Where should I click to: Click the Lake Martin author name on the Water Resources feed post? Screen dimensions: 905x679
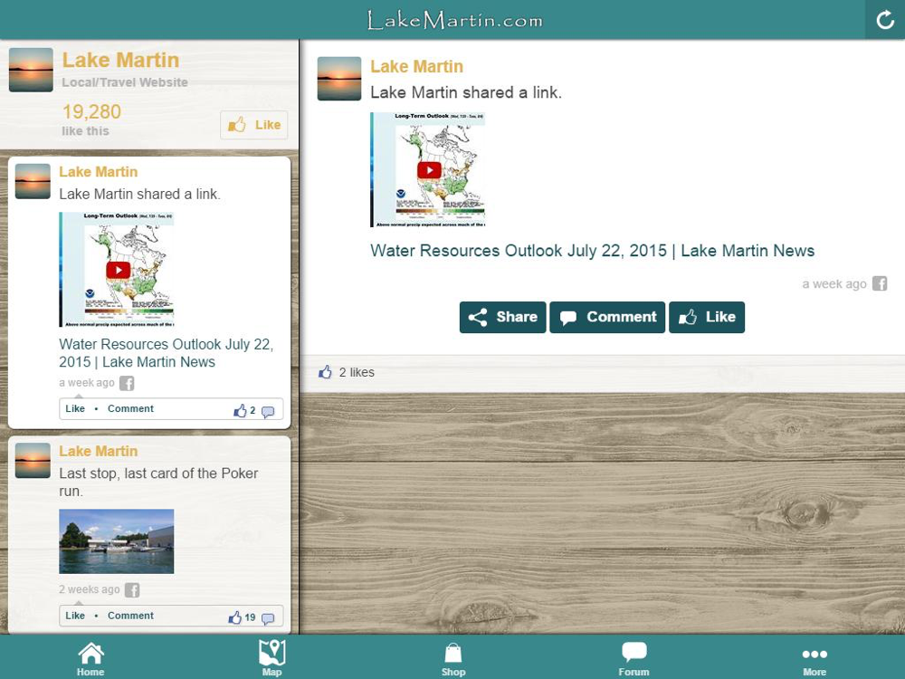click(x=99, y=171)
